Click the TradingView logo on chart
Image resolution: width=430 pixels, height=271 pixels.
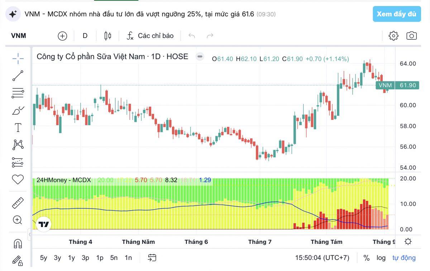pyautogui.click(x=44, y=225)
